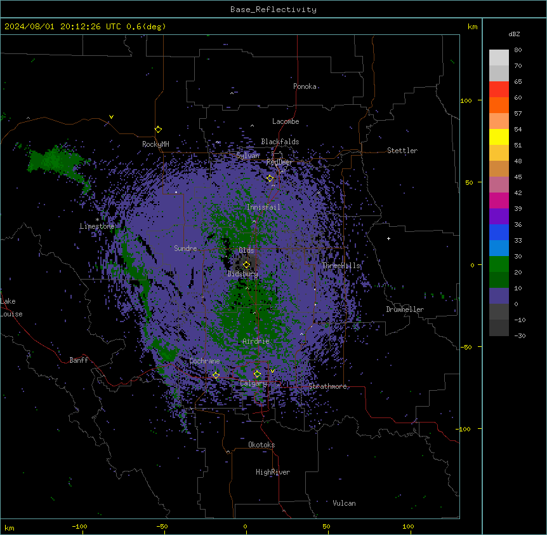This screenshot has width=547, height=535.
Task: Click the RockyMH label
Action: tap(155, 144)
